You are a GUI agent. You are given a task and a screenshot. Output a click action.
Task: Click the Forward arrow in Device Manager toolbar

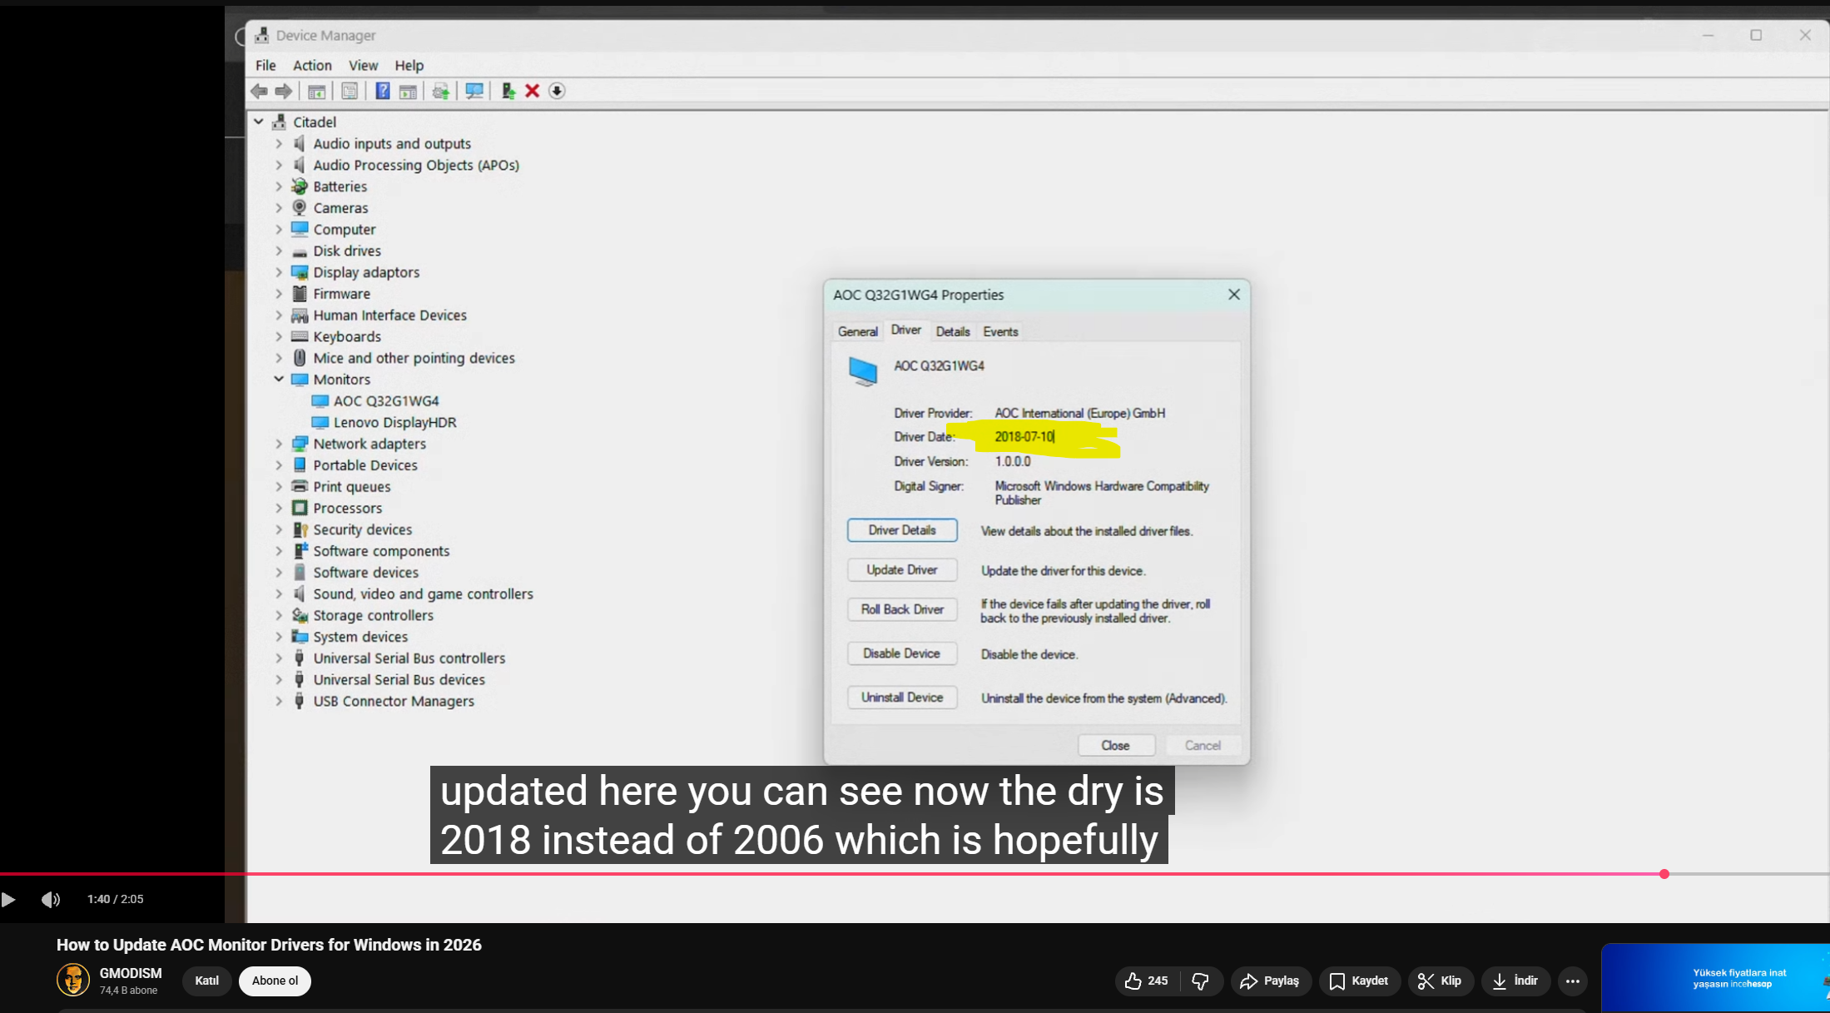[284, 91]
